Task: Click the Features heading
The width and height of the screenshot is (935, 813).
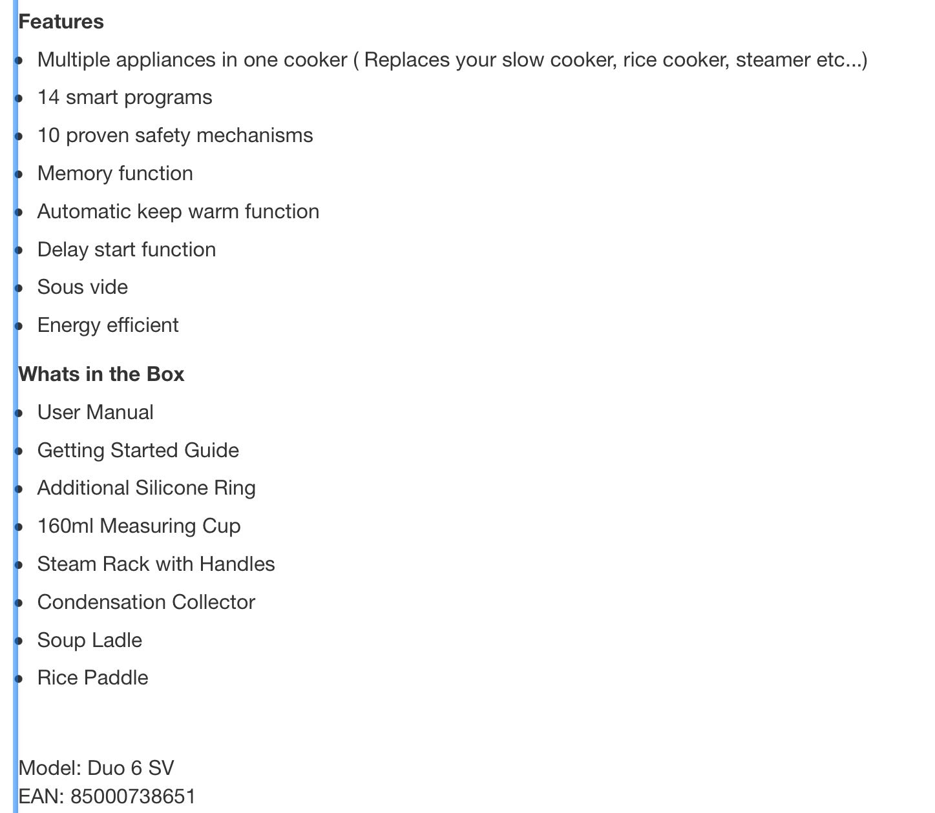Action: [61, 22]
